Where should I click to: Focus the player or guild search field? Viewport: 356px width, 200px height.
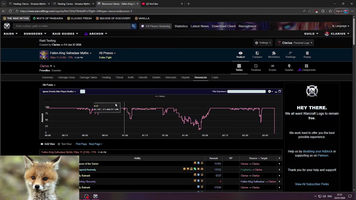pyautogui.click(x=72, y=26)
